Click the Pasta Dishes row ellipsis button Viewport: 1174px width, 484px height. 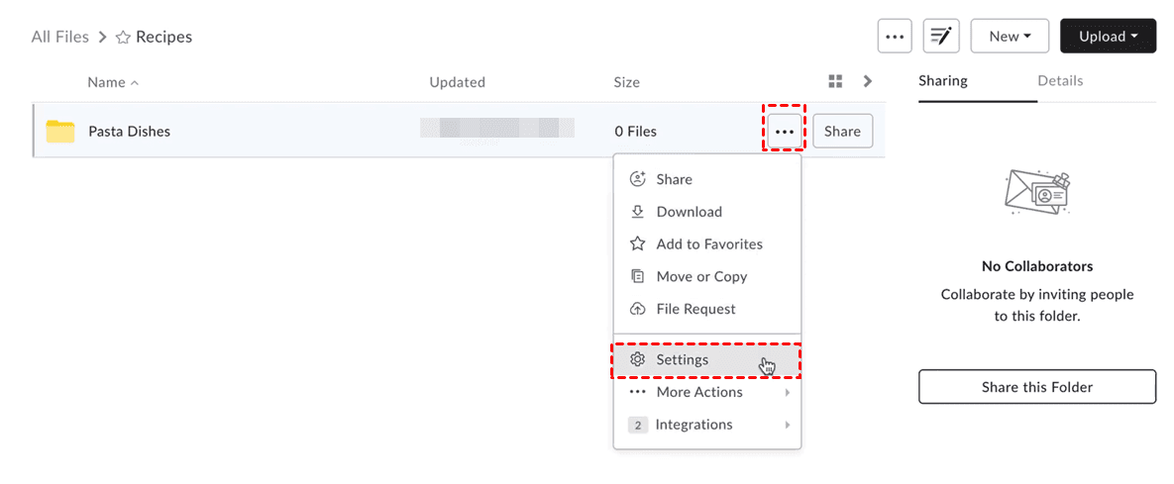click(785, 131)
